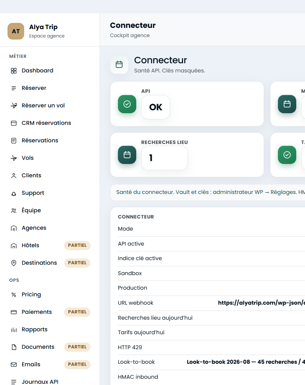Open the Hôtels page

tap(50, 246)
